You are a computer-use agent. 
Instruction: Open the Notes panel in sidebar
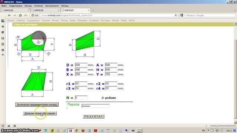(3, 33)
